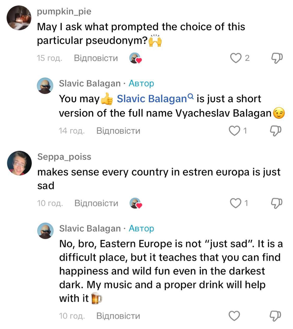Reply to Seppa_poiss's comment
This screenshot has height=329, width=293.
[96, 203]
